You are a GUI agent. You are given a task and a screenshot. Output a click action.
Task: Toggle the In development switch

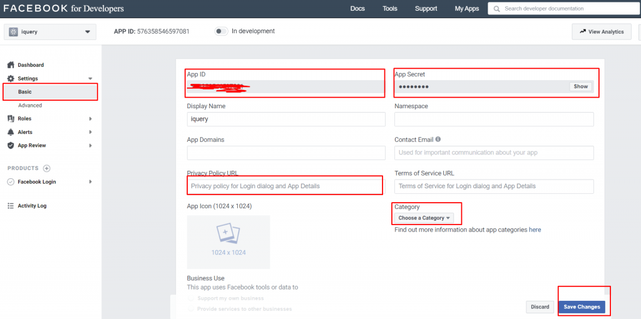coord(221,31)
